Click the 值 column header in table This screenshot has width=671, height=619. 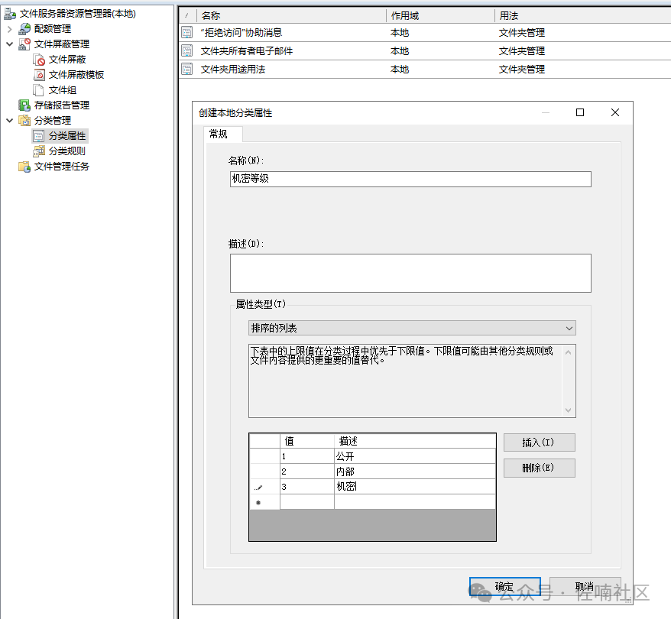click(306, 441)
